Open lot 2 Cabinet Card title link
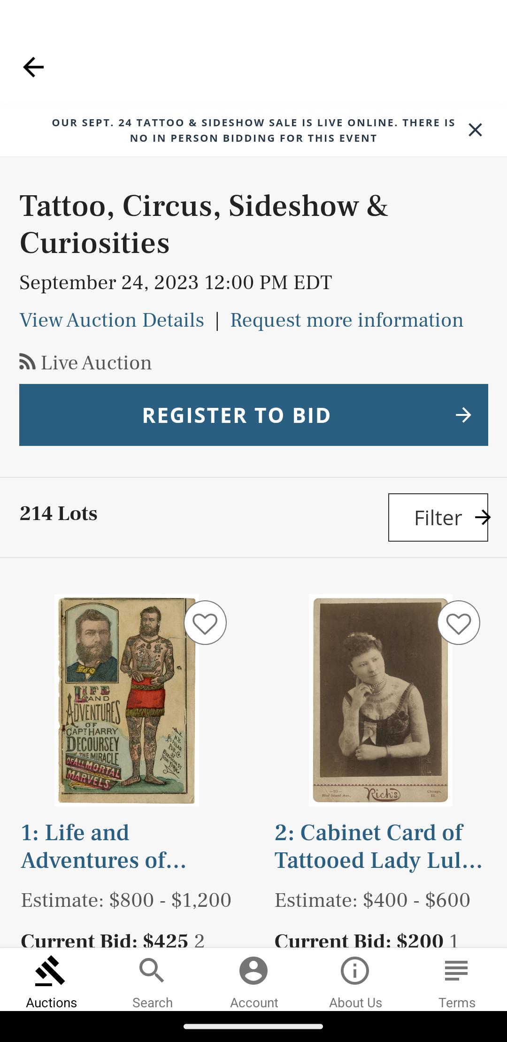 378,846
